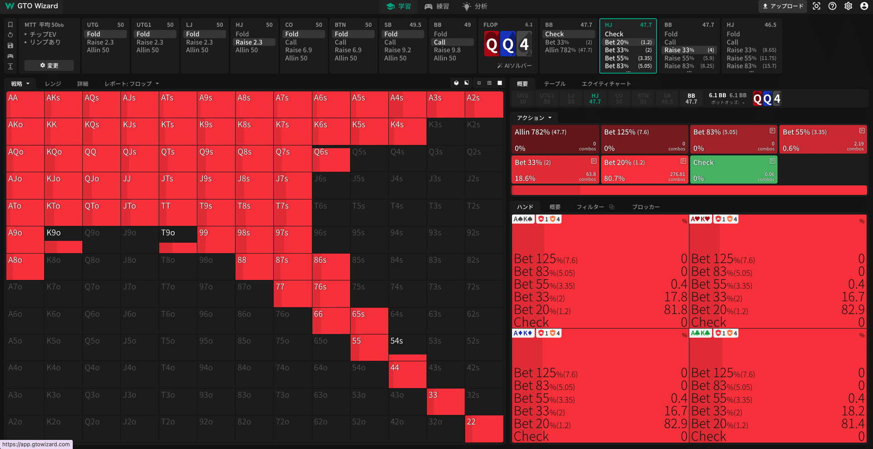Switch to the 練習 tab

(x=437, y=6)
